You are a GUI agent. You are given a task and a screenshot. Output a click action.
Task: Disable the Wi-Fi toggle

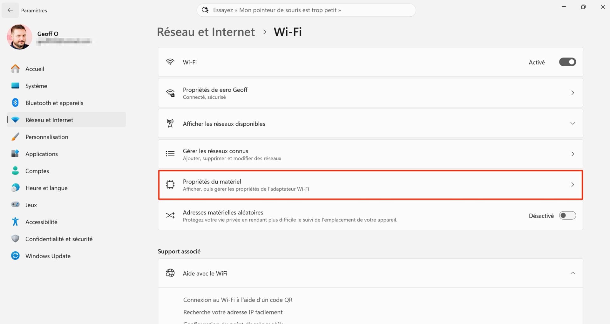click(567, 62)
